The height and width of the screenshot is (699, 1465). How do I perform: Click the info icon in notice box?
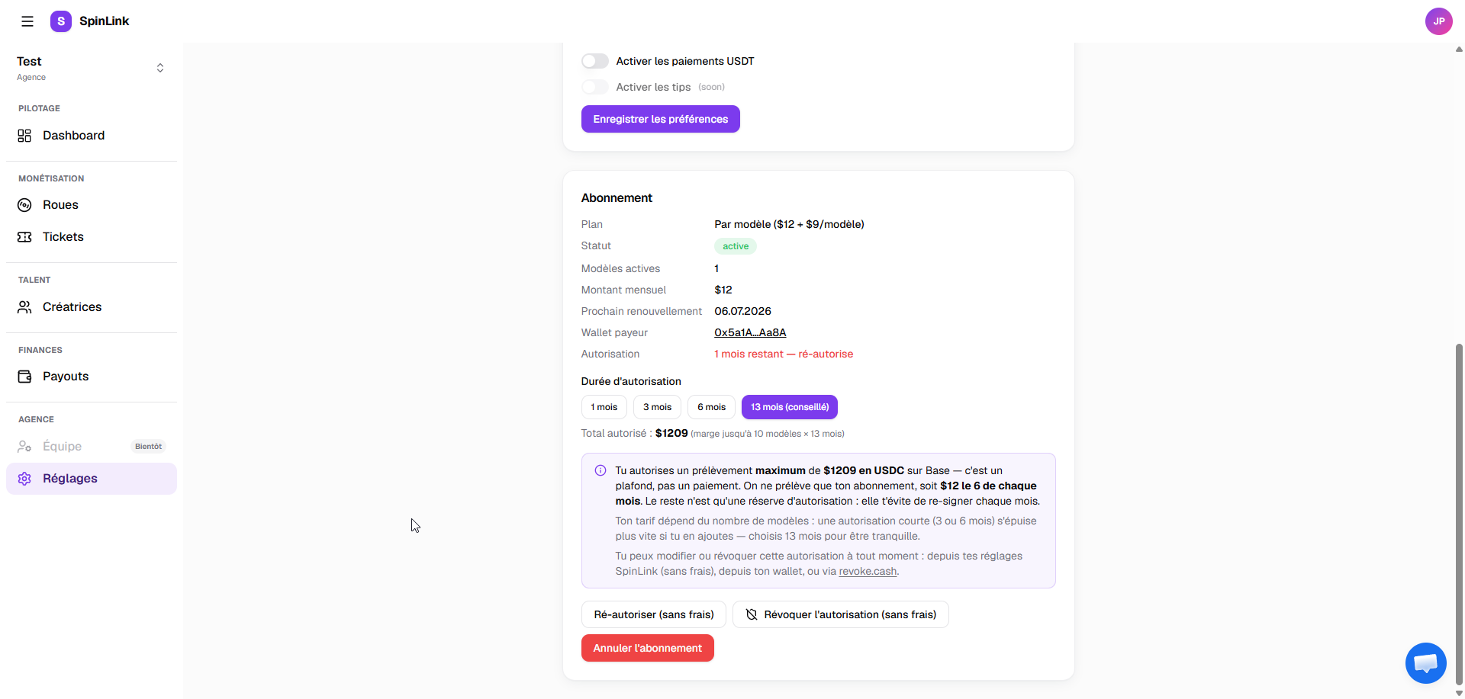pos(600,470)
